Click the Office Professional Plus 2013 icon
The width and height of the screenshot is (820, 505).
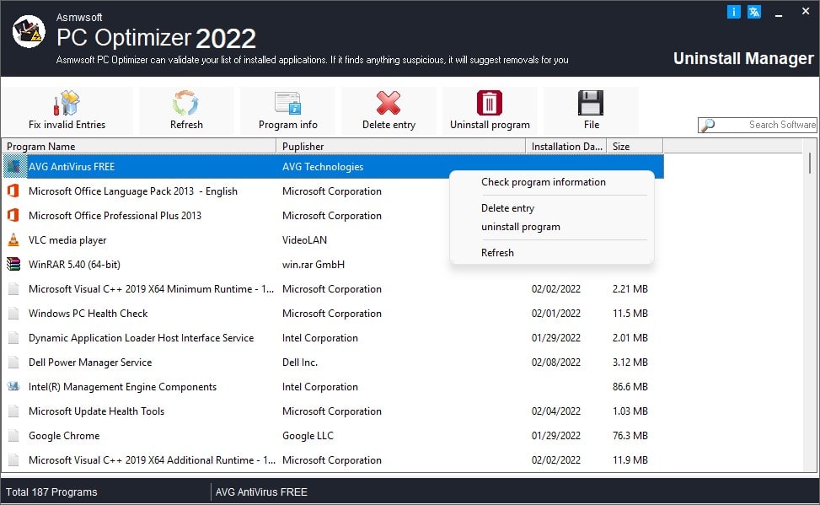point(13,215)
